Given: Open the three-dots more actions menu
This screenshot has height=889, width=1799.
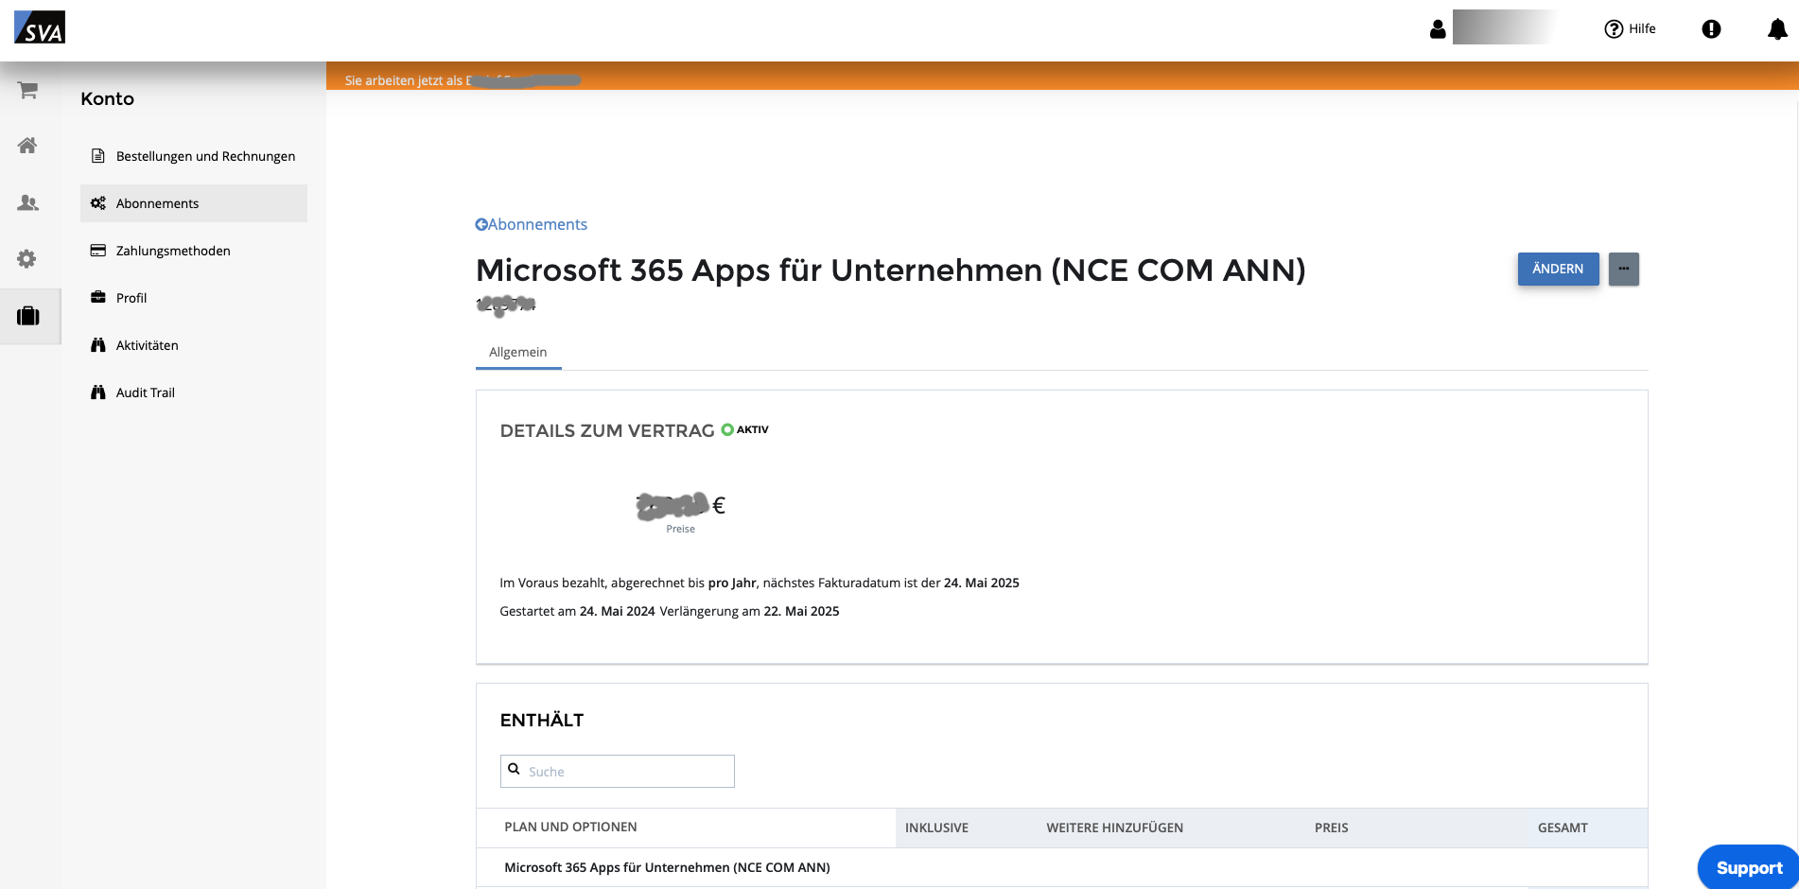Looking at the screenshot, I should (1623, 269).
